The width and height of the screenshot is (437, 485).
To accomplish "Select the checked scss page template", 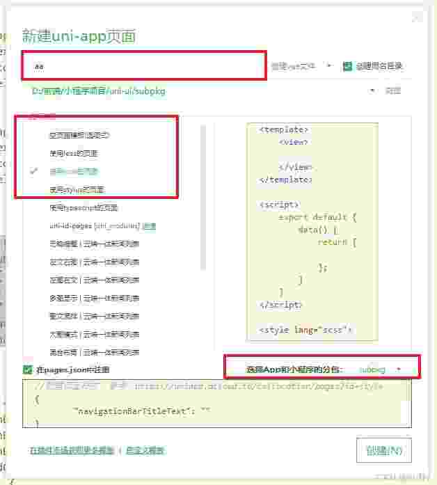I will (x=74, y=171).
